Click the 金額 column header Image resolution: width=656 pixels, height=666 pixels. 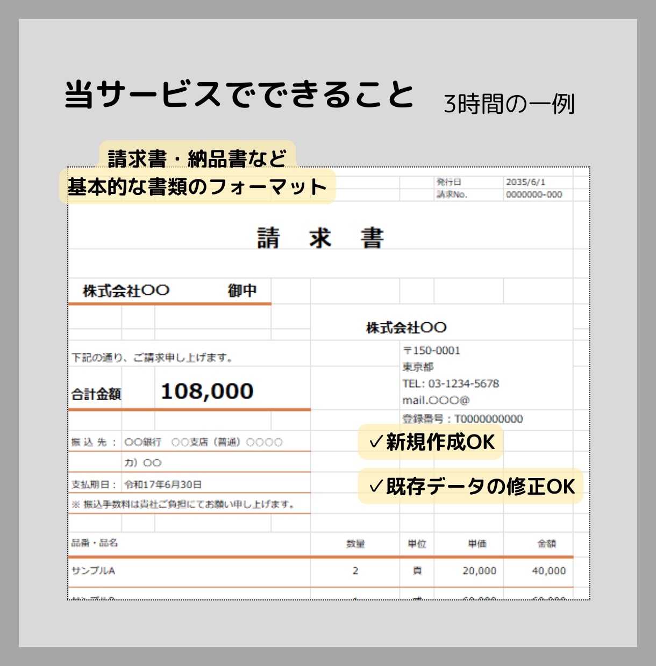[x=547, y=544]
